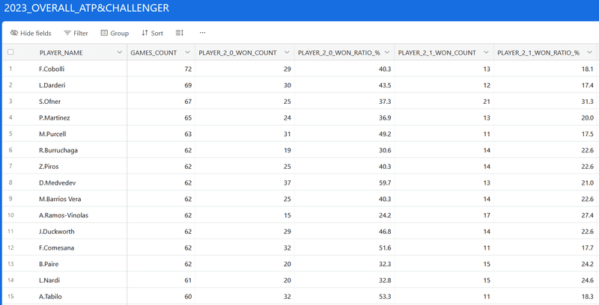Open the Filter options
Image resolution: width=599 pixels, height=305 pixels.
pyautogui.click(x=76, y=33)
